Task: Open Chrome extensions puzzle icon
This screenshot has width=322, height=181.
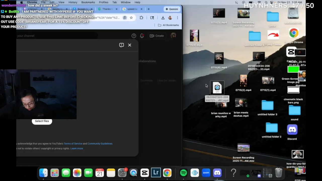Action: tap(141, 18)
